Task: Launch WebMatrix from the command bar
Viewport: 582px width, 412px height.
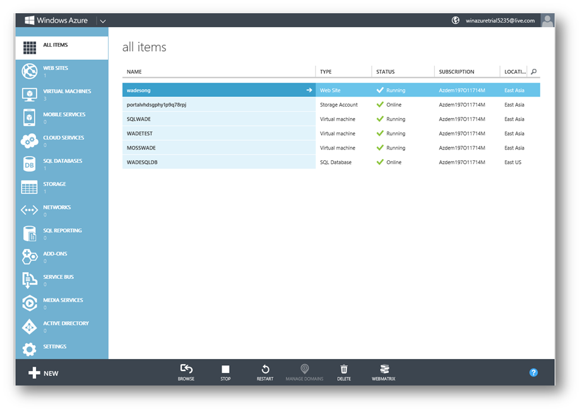Action: pos(383,372)
